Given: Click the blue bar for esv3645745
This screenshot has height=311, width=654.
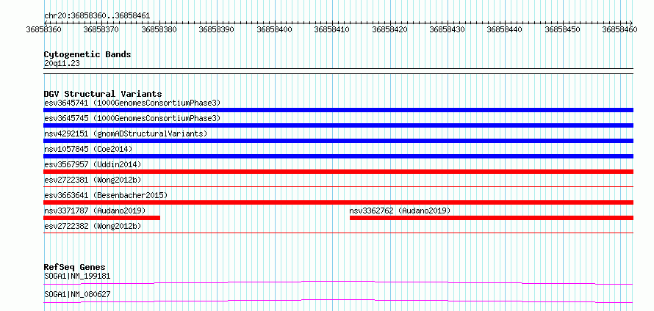Looking at the screenshot, I should pyautogui.click(x=338, y=125).
